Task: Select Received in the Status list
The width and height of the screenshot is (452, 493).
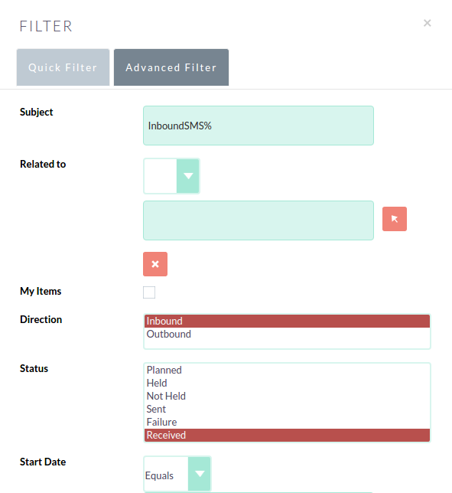Action: [x=287, y=435]
